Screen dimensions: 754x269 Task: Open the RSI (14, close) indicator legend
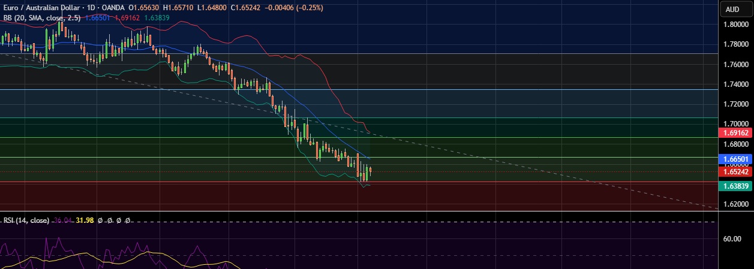coord(26,220)
